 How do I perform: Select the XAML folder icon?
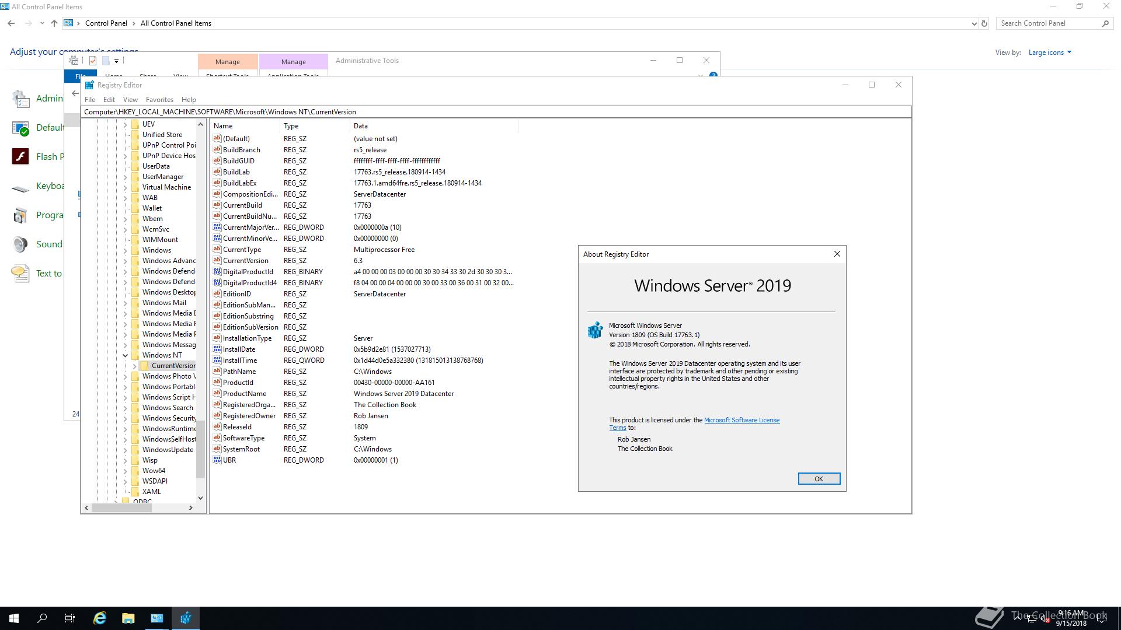tap(135, 492)
